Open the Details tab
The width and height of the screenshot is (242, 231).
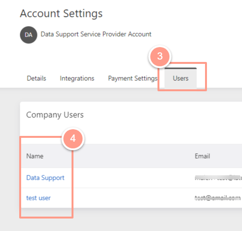[36, 78]
